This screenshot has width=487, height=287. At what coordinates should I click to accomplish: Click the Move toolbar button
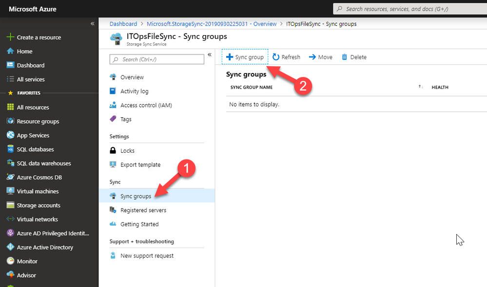[x=321, y=57]
